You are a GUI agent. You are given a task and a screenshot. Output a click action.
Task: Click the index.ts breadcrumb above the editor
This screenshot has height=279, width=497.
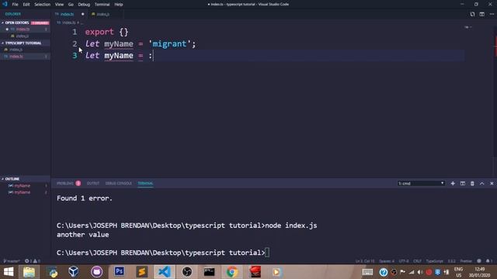point(68,22)
